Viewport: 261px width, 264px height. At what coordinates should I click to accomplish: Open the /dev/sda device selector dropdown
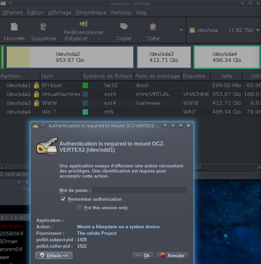coord(258,30)
